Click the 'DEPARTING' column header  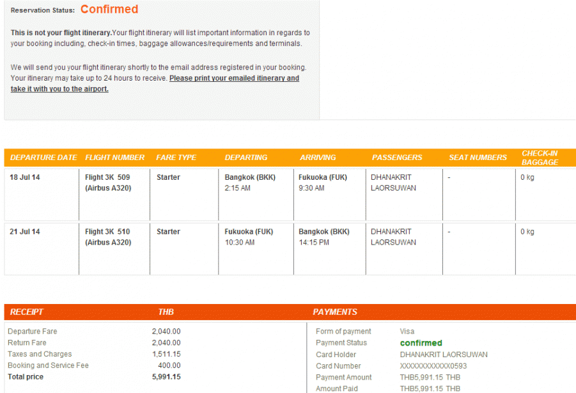tap(246, 157)
